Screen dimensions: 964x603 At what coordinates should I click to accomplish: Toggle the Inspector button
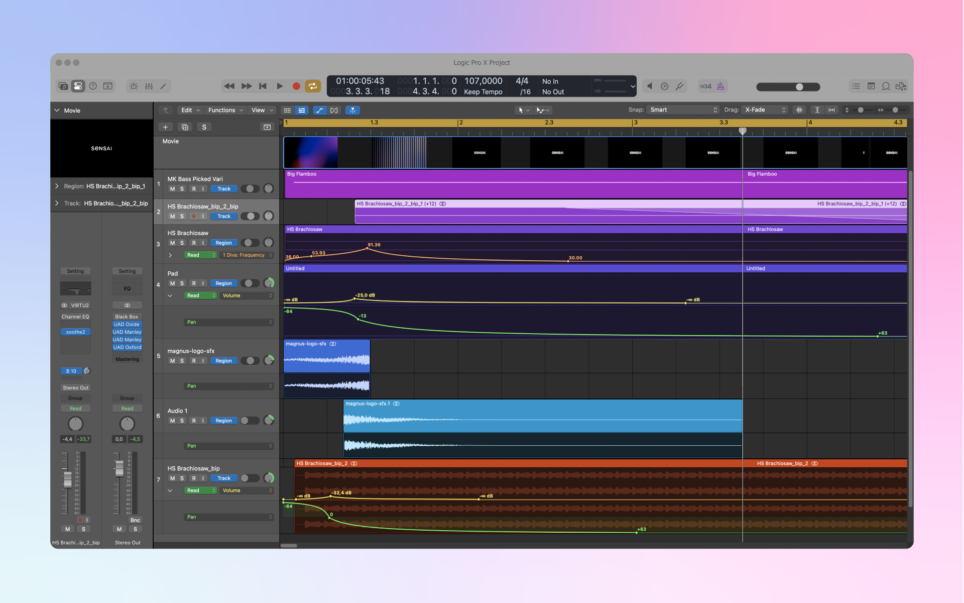(78, 86)
